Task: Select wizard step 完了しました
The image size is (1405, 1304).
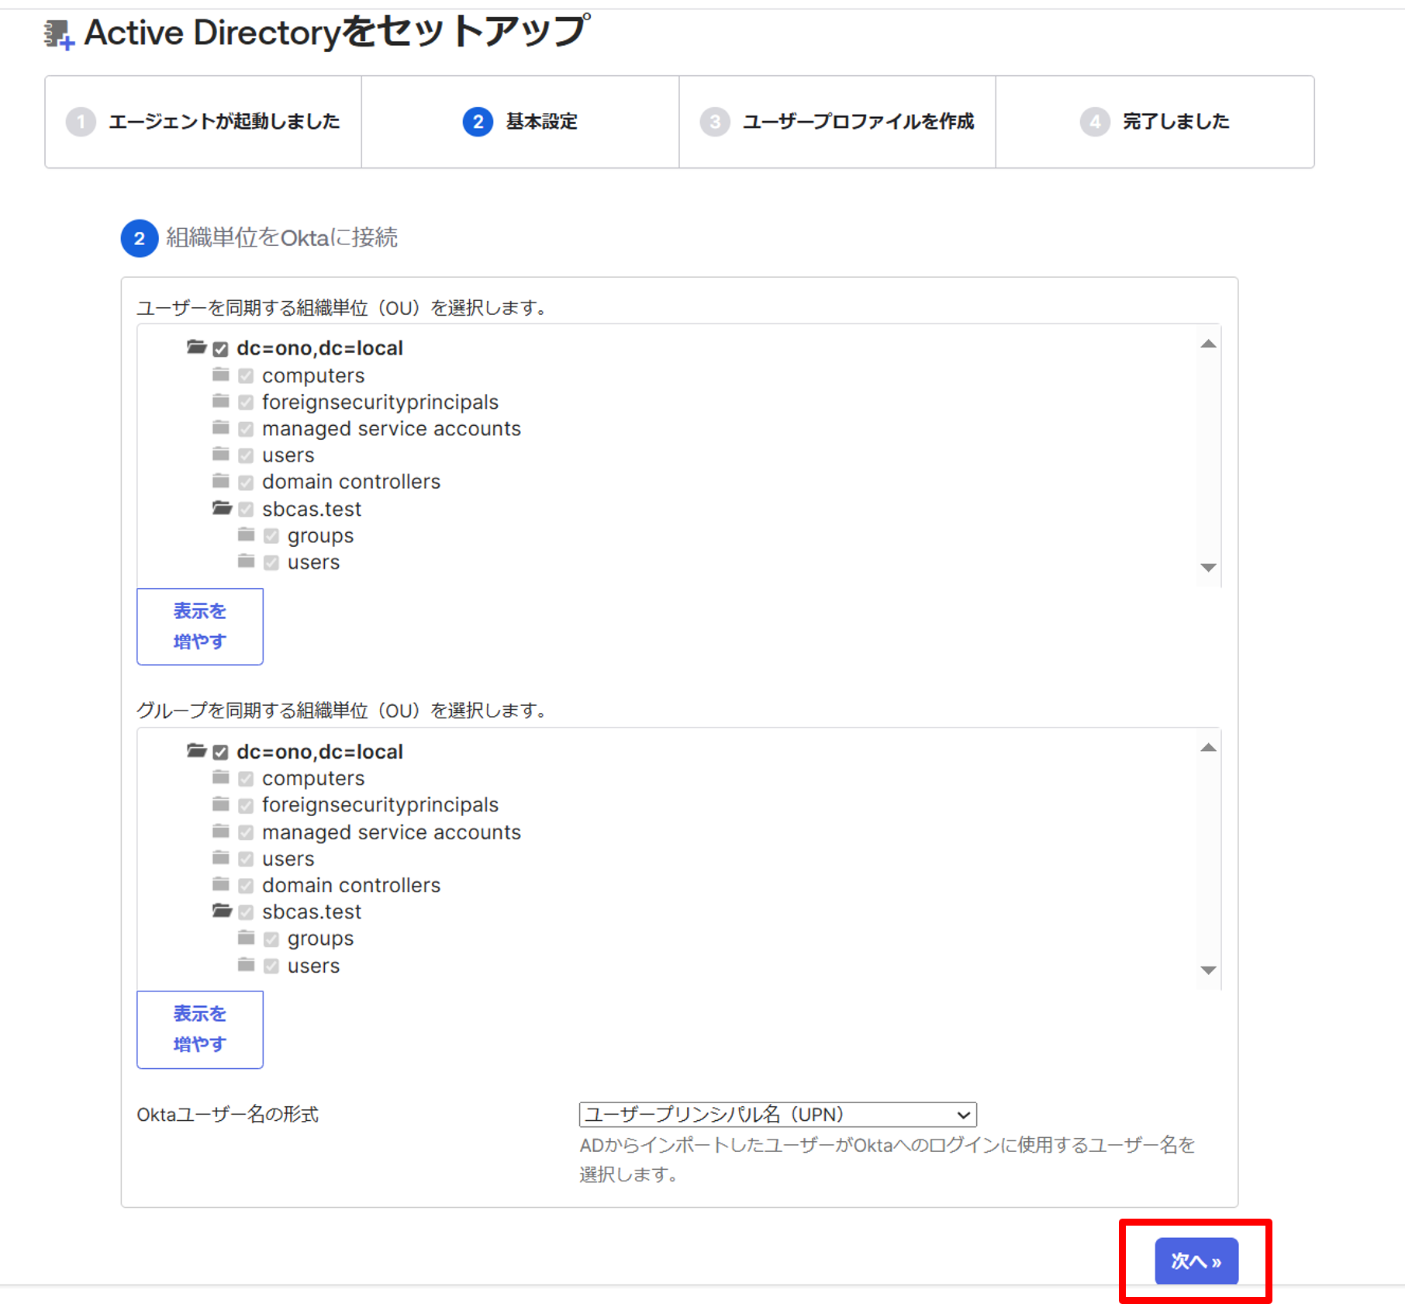Action: click(x=1155, y=122)
